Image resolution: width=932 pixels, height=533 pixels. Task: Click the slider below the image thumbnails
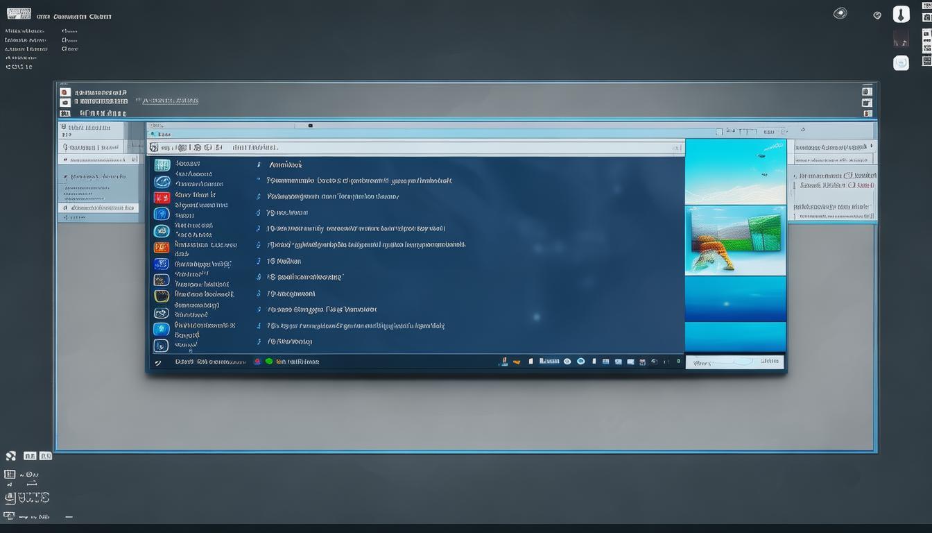(x=734, y=362)
